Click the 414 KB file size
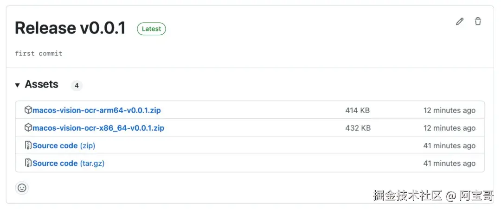Image resolution: width=501 pixels, height=209 pixels. (357, 110)
